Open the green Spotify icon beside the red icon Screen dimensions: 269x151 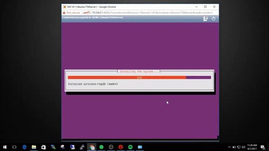pyautogui.click(x=130, y=147)
